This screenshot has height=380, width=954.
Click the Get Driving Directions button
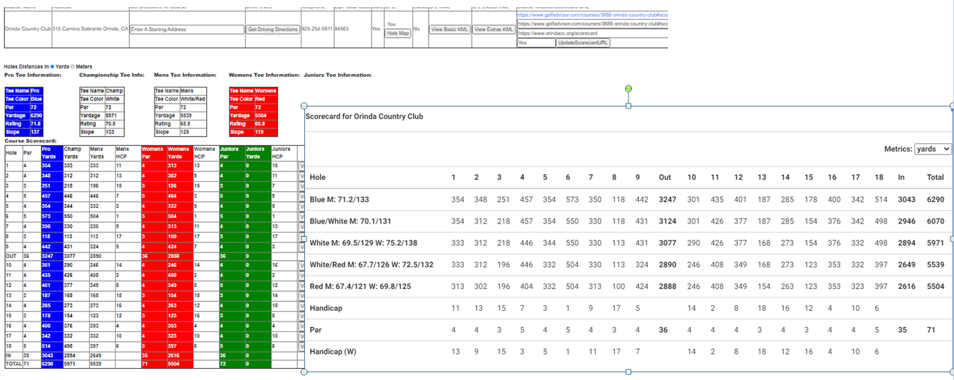(x=273, y=30)
